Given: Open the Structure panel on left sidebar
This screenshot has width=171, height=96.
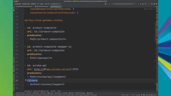Looking at the screenshot, I should pos(14,60).
